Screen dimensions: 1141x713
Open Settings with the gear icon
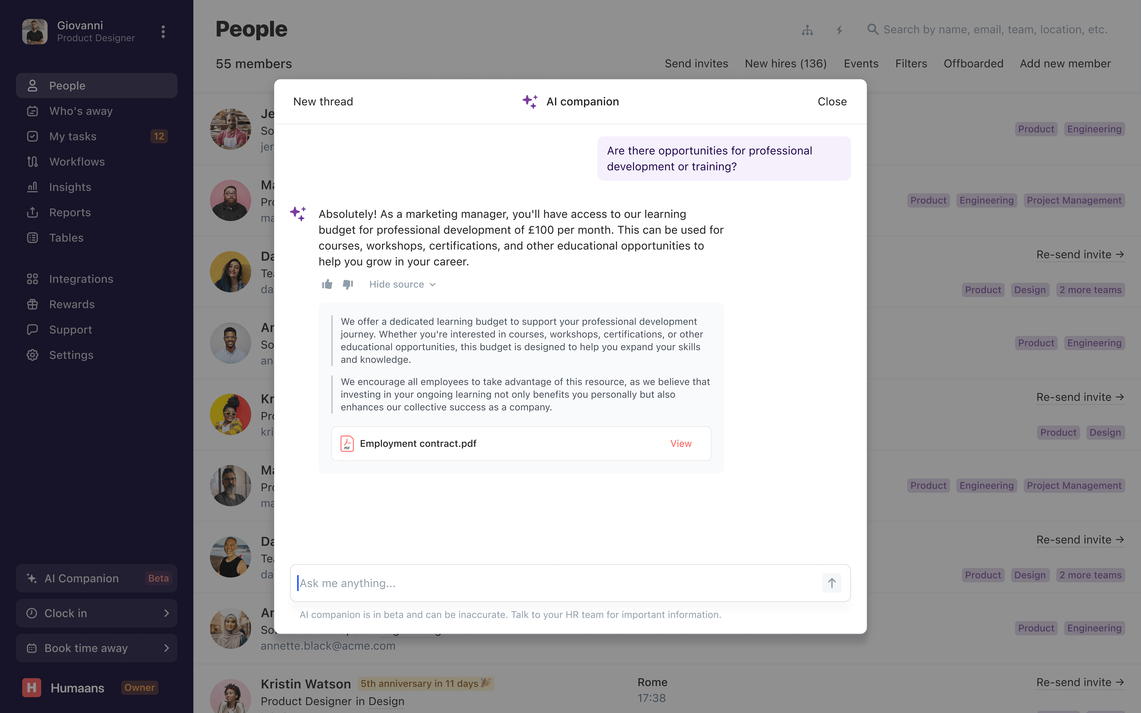click(32, 355)
